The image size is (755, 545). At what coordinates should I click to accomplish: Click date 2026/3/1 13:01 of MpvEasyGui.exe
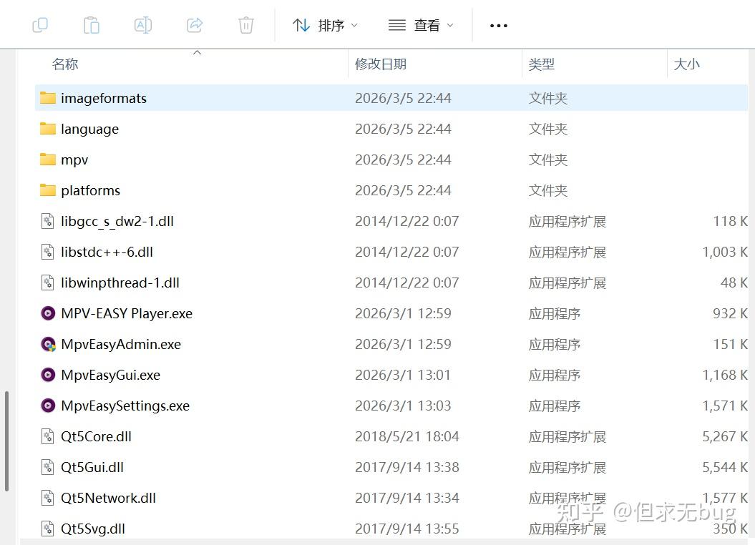click(402, 375)
